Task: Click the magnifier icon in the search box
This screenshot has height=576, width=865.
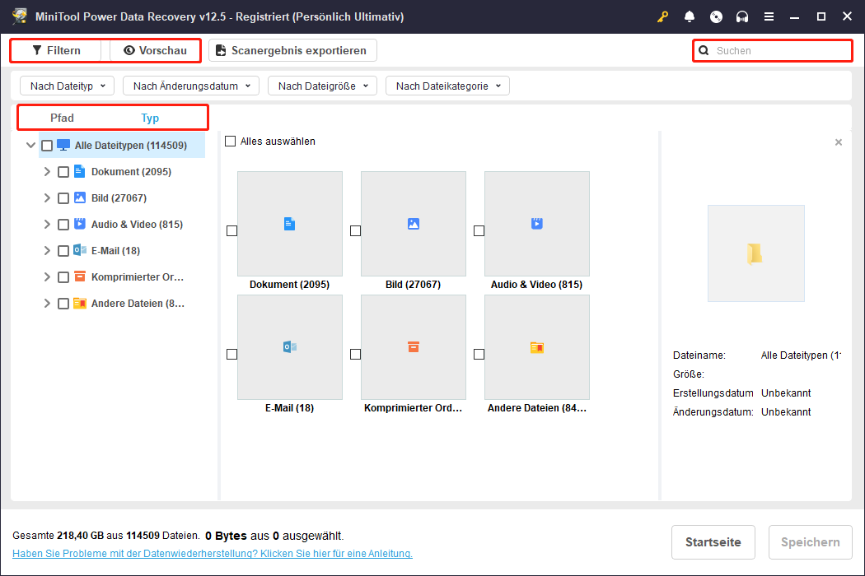Action: tap(704, 51)
